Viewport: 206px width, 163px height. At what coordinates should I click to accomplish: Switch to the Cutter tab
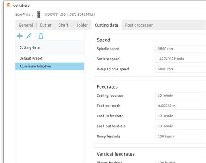point(46,25)
